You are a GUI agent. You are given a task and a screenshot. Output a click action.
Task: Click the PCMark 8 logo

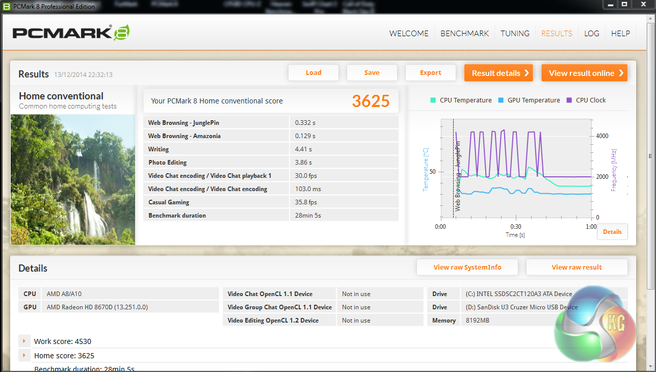point(71,33)
